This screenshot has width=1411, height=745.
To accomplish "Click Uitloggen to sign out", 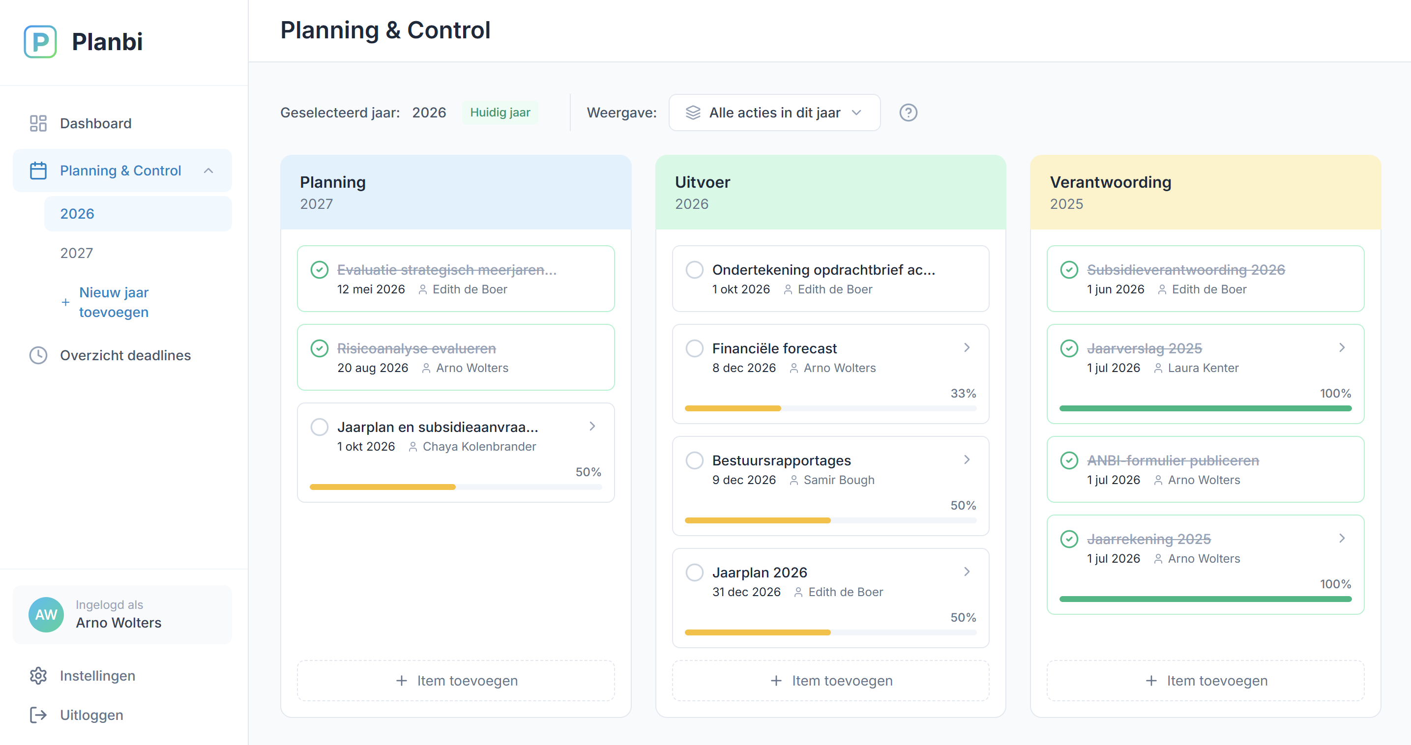I will [x=122, y=715].
